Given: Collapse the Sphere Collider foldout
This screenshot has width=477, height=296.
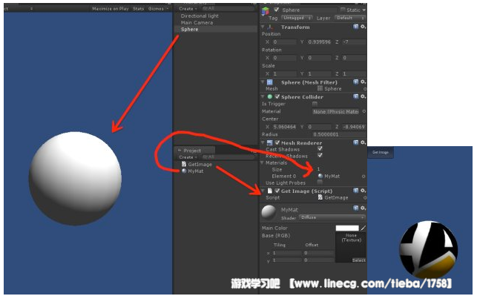Looking at the screenshot, I should [263, 96].
